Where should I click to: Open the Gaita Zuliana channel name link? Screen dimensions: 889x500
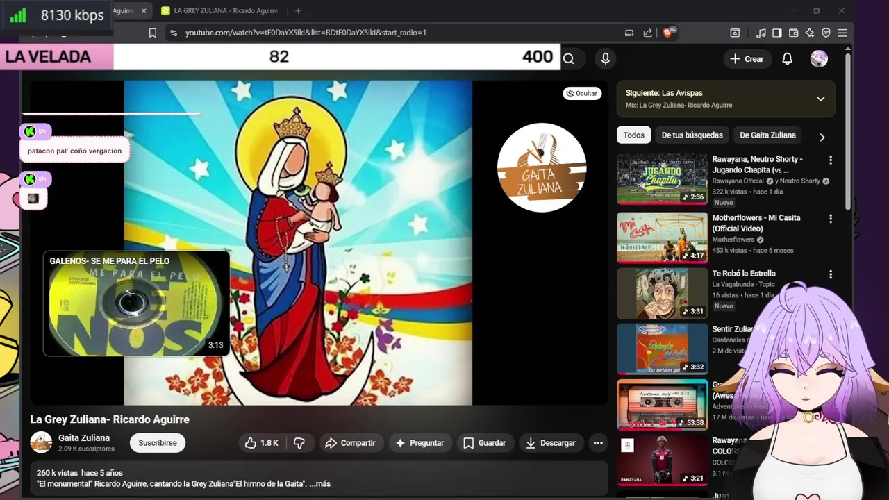coord(84,438)
